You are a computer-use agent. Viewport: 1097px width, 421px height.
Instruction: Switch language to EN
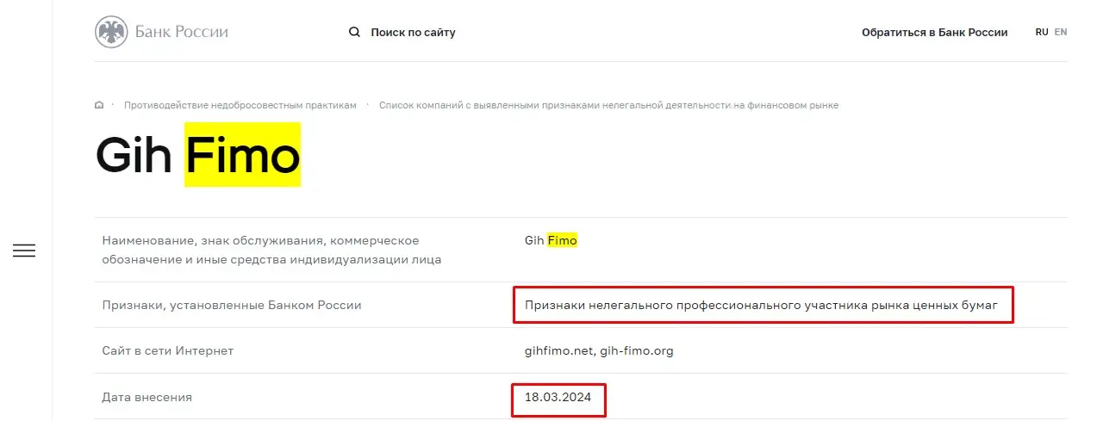click(x=1061, y=32)
